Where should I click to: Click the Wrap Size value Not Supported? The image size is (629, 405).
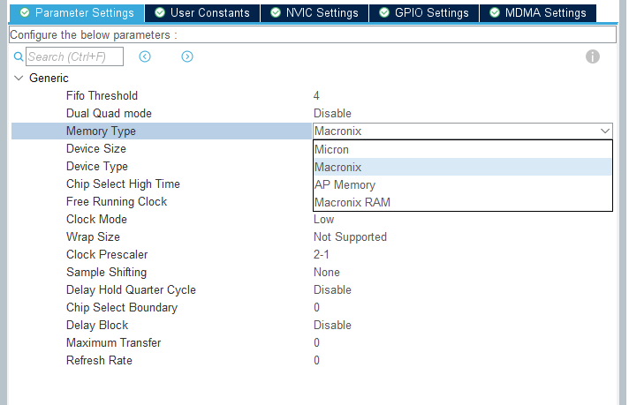coord(350,236)
